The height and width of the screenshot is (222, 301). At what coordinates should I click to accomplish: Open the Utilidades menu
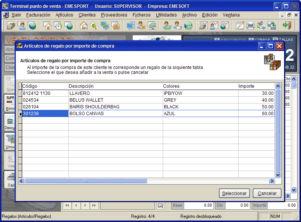tap(166, 15)
